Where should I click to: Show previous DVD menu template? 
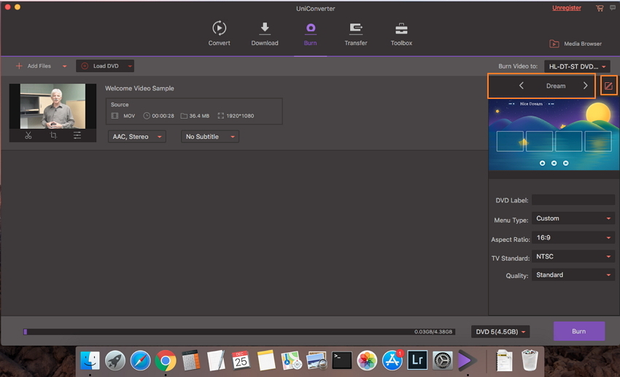(x=521, y=86)
